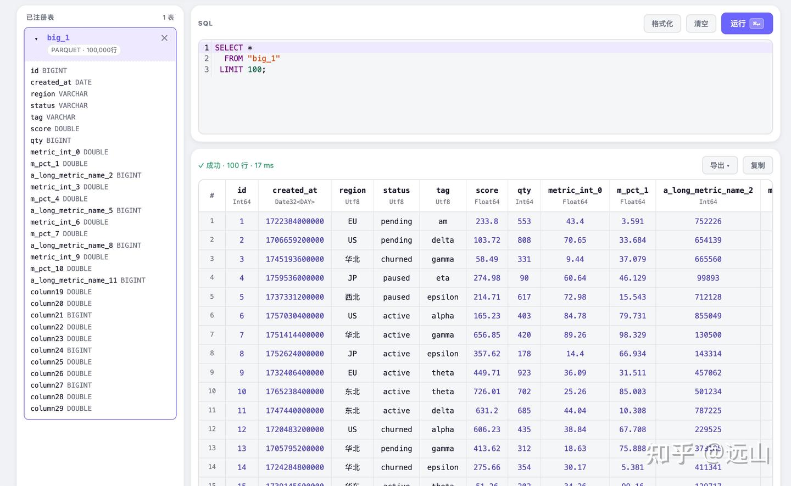Viewport: 791px width, 486px height.
Task: Click the keyboard shortcut icon in 运行 button
Action: point(756,24)
